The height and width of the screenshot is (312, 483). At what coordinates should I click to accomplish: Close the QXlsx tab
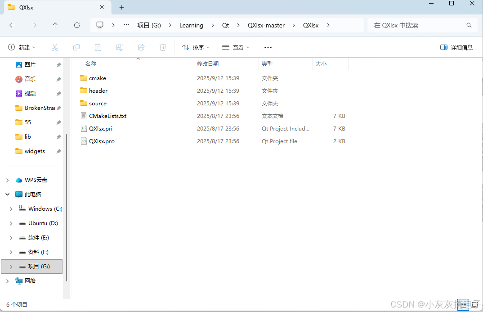102,7
